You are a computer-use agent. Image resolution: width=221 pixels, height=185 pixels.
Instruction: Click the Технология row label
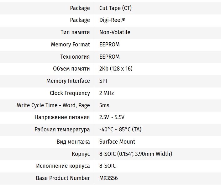pos(75,57)
